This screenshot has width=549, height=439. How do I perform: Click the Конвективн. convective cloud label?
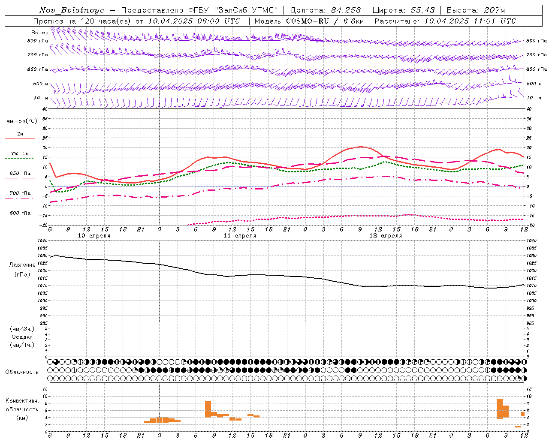[x=22, y=401]
